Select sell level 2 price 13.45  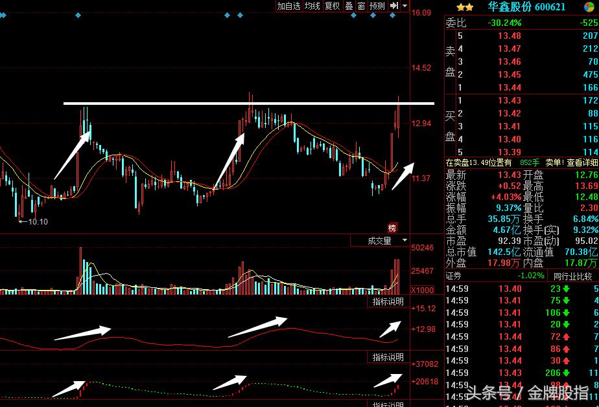510,75
